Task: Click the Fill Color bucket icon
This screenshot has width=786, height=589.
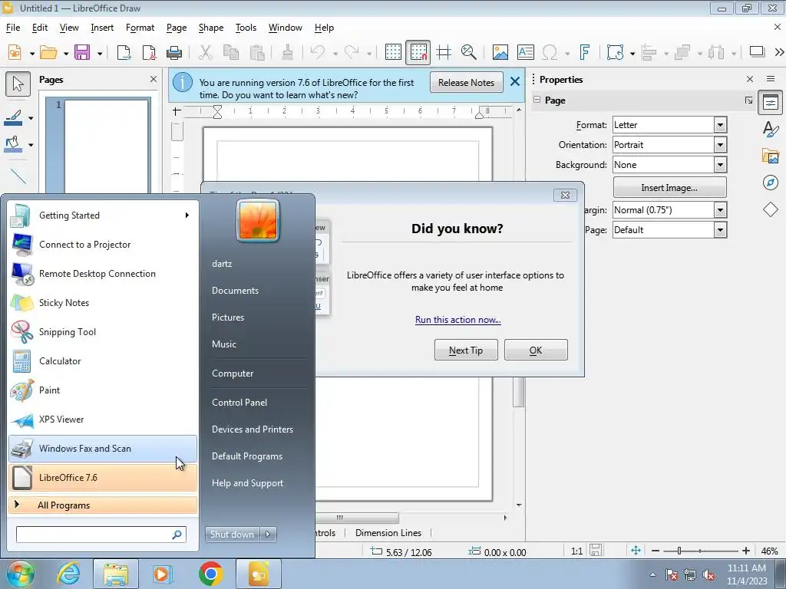Action: click(x=14, y=145)
